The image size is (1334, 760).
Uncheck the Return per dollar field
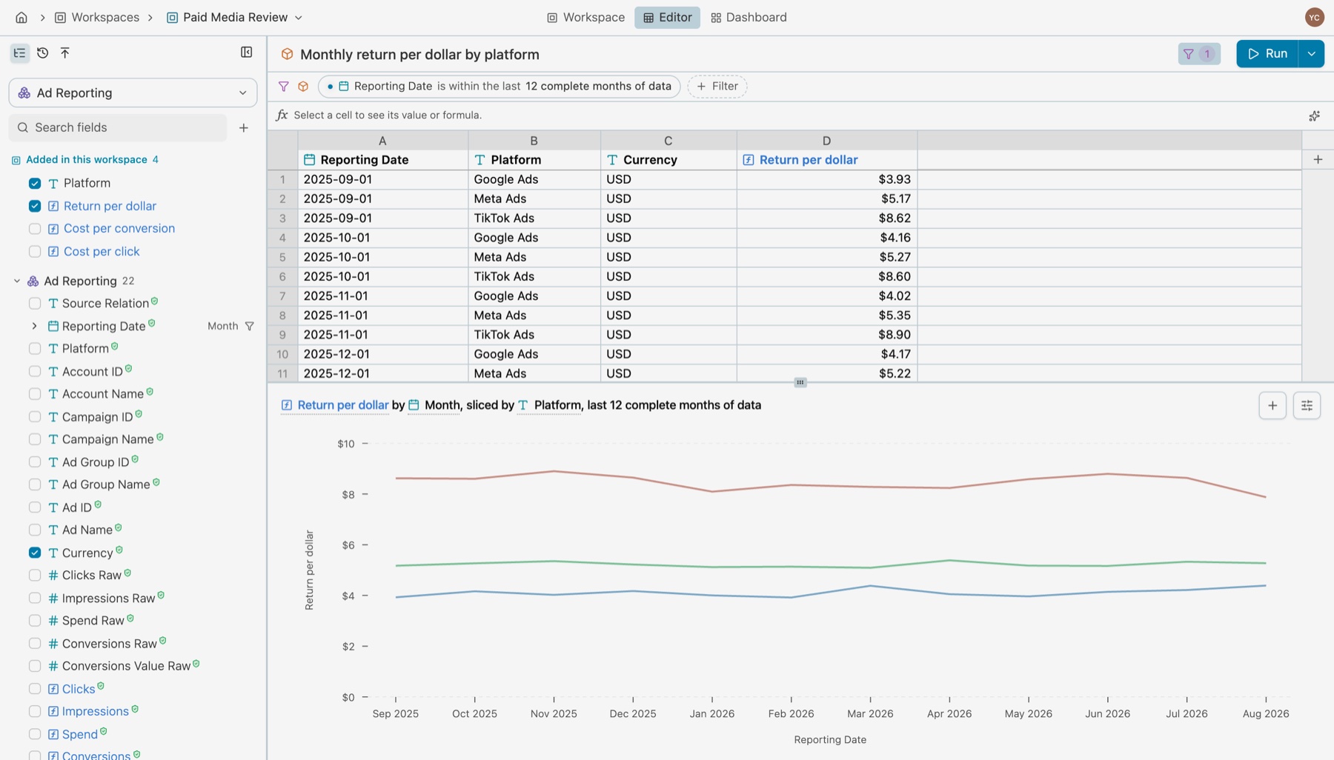pos(35,206)
